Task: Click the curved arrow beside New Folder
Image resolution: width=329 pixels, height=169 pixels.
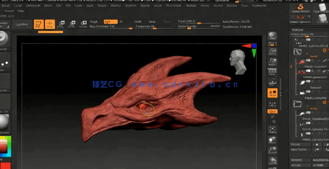Action: coord(317,150)
